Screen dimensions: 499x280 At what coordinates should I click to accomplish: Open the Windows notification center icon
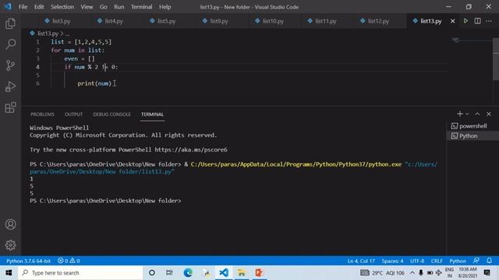487,273
